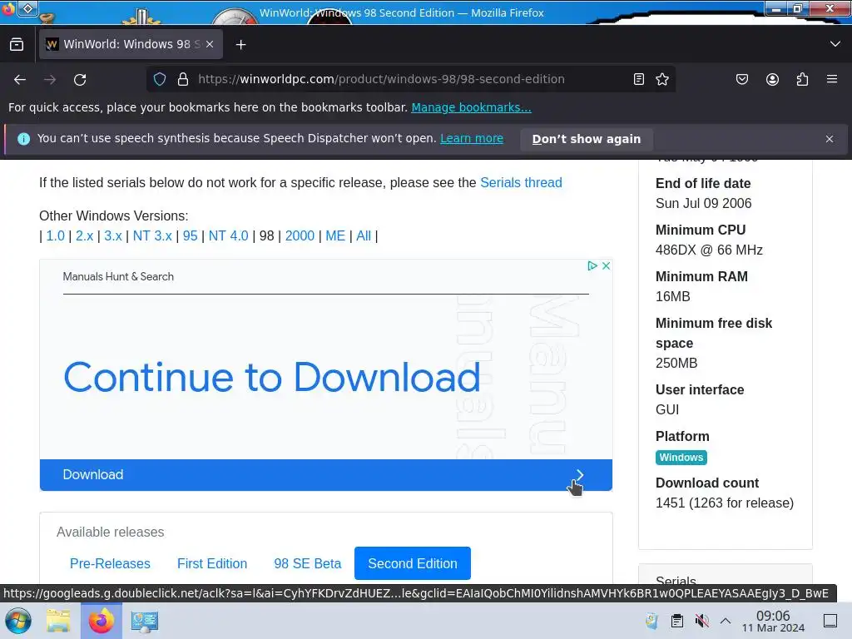Go to Windows 2.x version
This screenshot has height=639, width=852.
84,235
